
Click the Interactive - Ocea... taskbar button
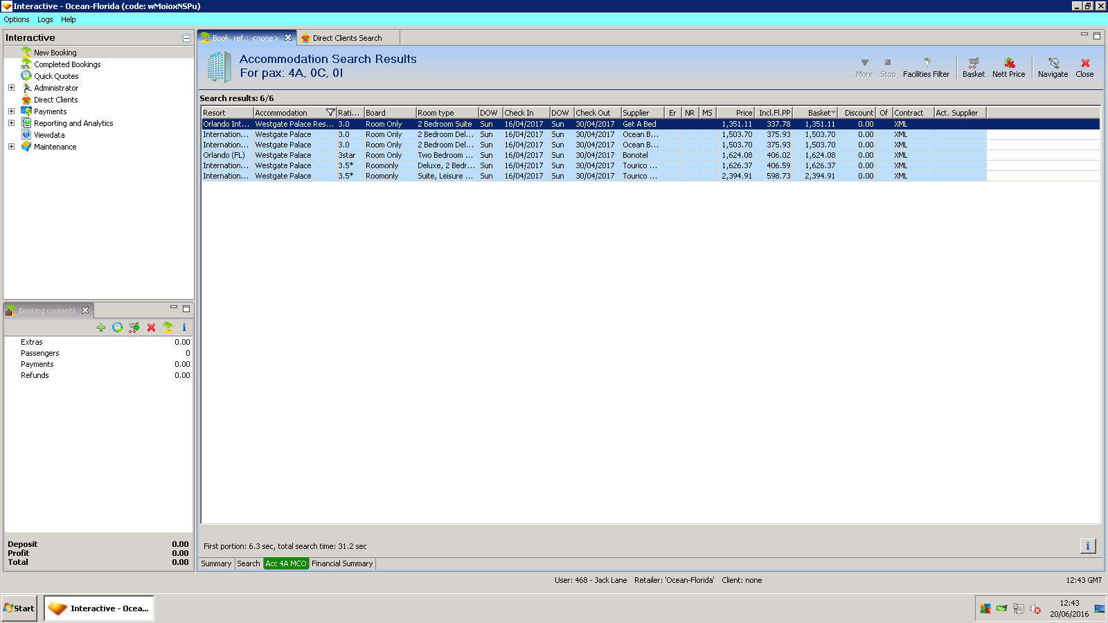tap(99, 608)
